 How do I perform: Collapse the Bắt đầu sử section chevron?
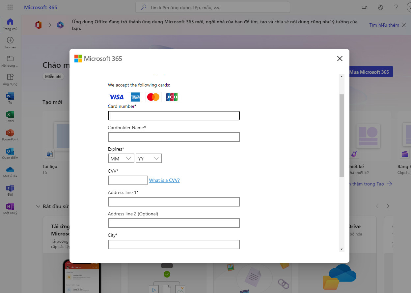[38, 207]
